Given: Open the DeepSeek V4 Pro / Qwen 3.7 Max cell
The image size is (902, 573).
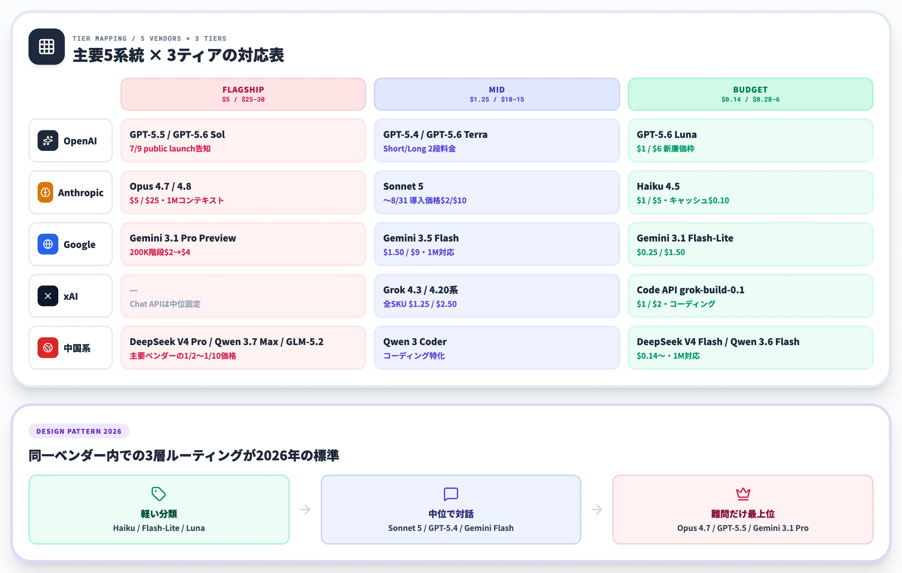Looking at the screenshot, I should [243, 348].
